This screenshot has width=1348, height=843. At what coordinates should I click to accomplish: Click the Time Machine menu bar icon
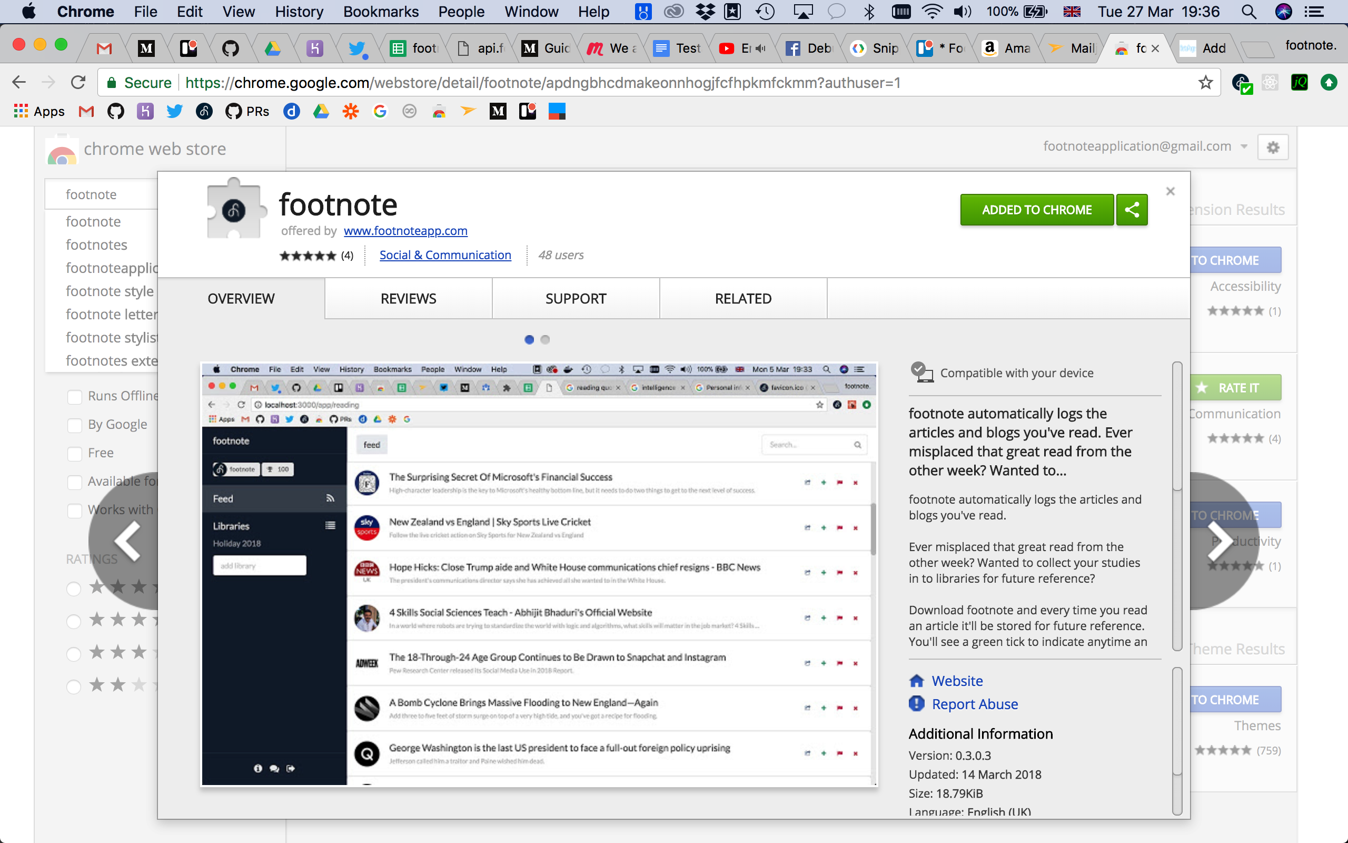765,12
